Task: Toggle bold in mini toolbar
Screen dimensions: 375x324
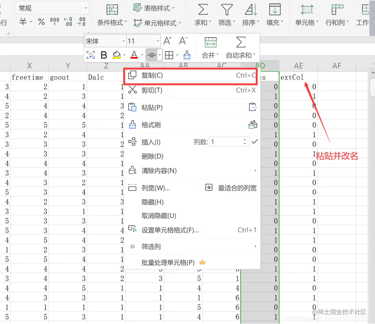Action: click(104, 55)
